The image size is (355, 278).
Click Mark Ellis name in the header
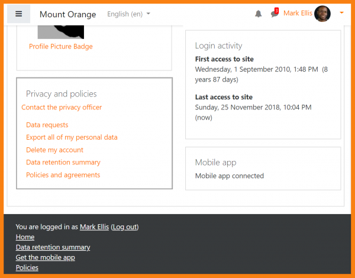pyautogui.click(x=298, y=14)
